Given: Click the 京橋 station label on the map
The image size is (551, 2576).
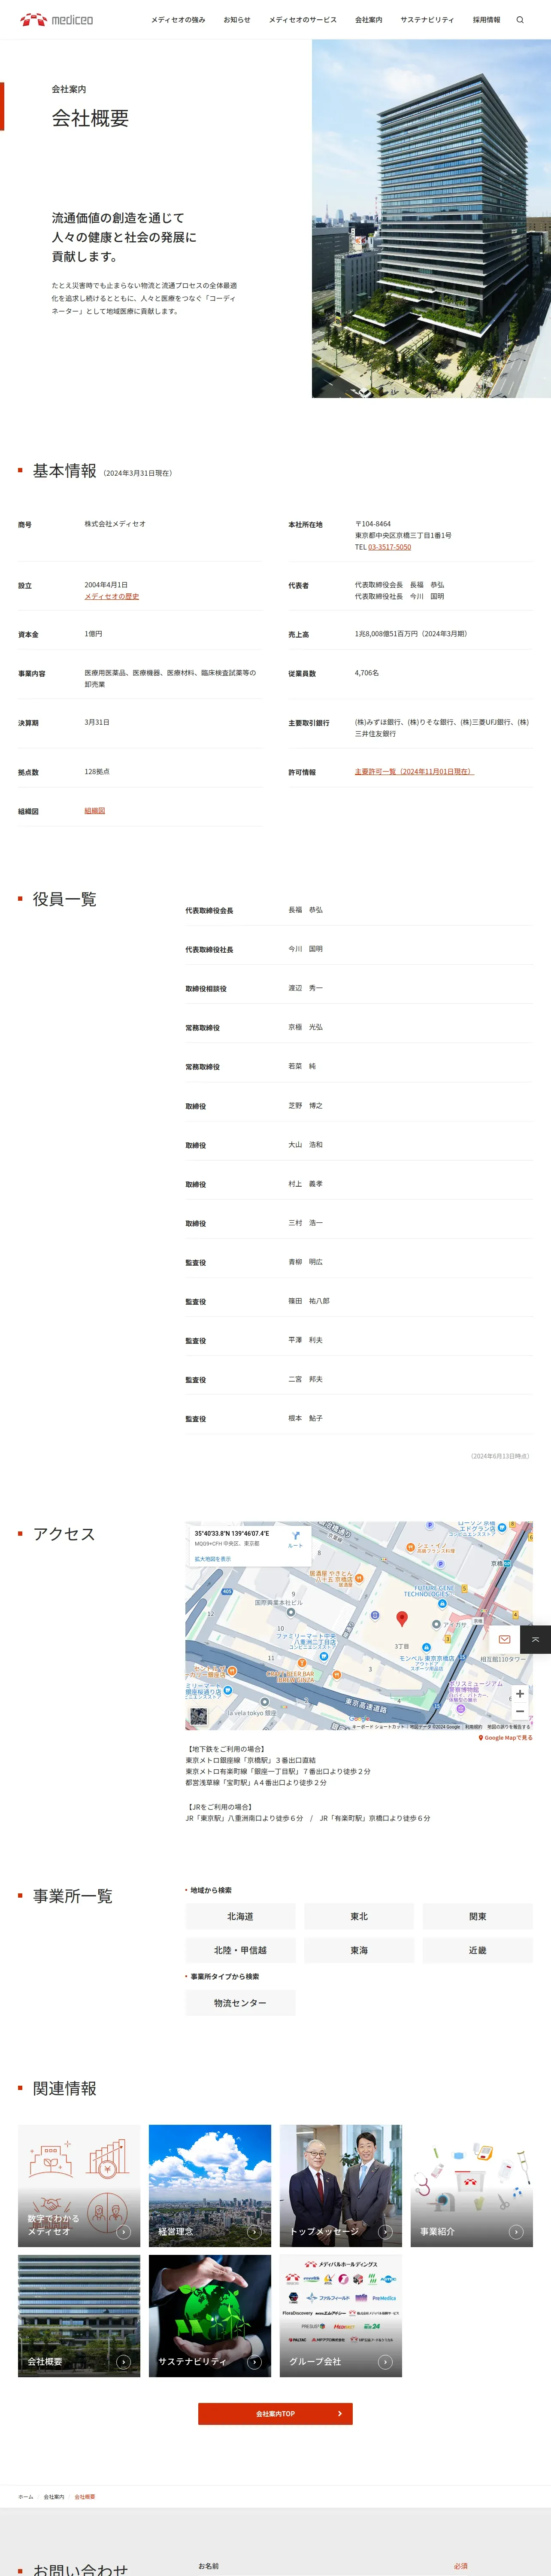Looking at the screenshot, I should click(x=497, y=1563).
